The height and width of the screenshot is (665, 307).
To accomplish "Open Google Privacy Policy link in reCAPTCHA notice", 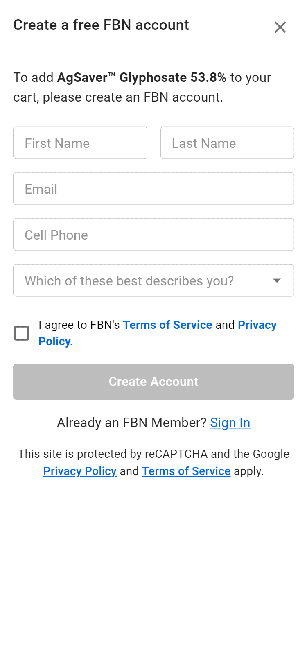I will (80, 471).
